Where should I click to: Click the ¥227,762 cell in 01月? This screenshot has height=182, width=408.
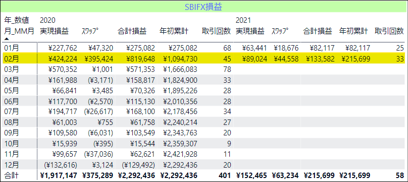click(63, 48)
